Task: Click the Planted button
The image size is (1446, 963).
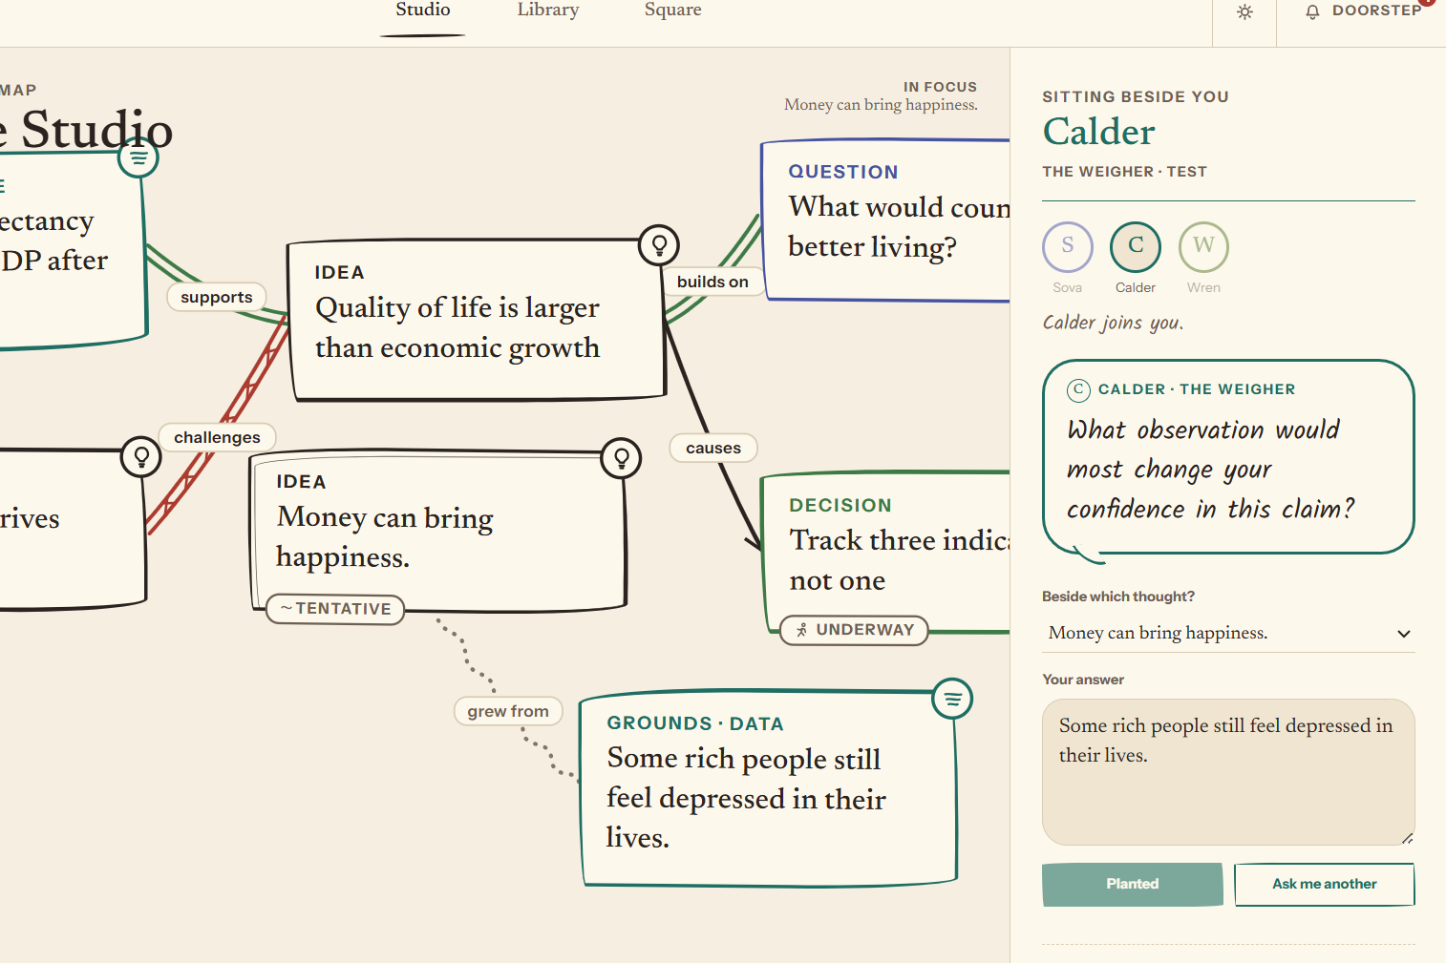Action: click(1133, 884)
